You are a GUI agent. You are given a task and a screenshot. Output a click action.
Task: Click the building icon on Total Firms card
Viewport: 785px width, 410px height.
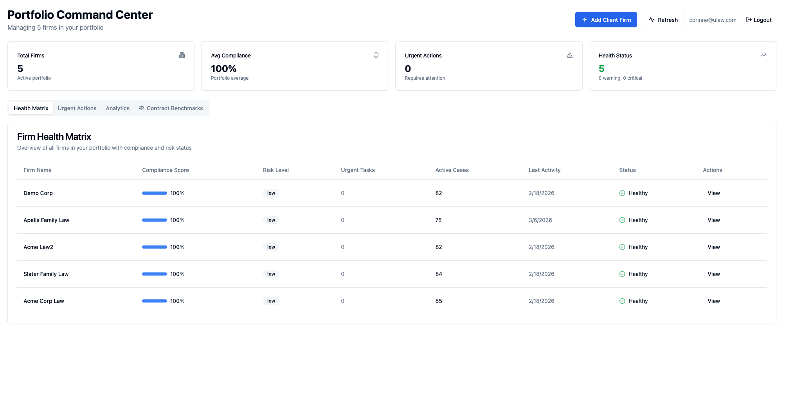click(182, 55)
